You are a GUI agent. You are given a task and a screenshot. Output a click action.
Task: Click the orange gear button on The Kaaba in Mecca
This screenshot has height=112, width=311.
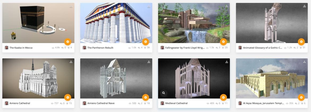coord(68,42)
